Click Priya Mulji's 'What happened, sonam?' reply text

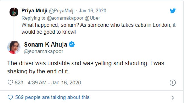tap(99, 29)
